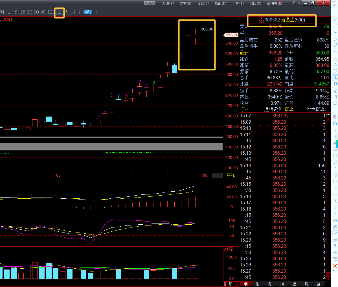Insert a blue down arrow marker
Screen dimensions: 338x287
tap(335, 214)
